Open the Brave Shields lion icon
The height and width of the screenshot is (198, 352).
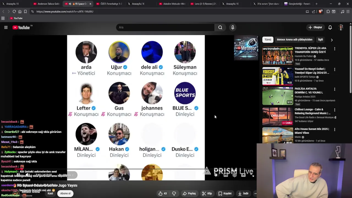click(x=320, y=12)
